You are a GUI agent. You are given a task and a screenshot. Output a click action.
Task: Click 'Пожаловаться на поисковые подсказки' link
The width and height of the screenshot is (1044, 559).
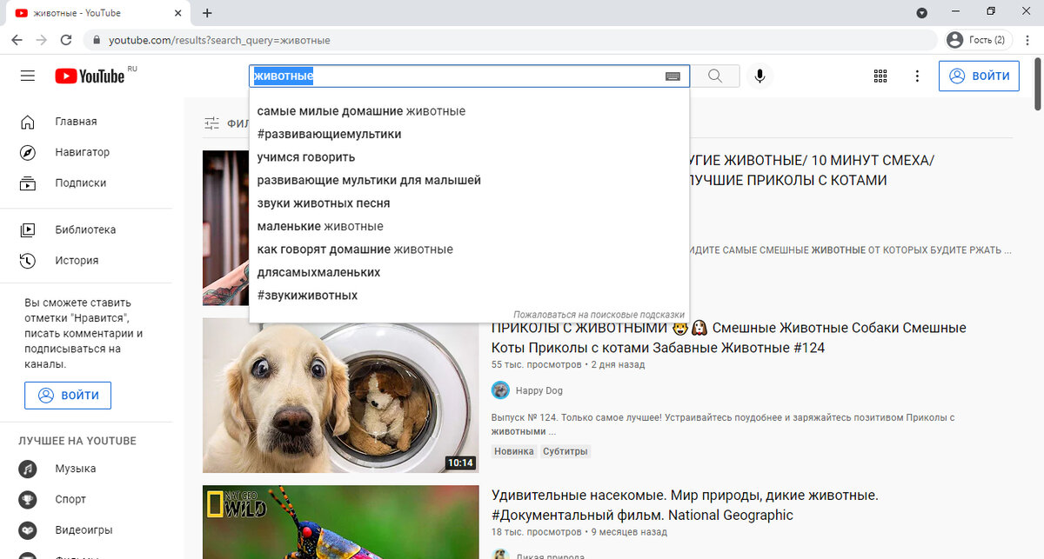(x=598, y=314)
